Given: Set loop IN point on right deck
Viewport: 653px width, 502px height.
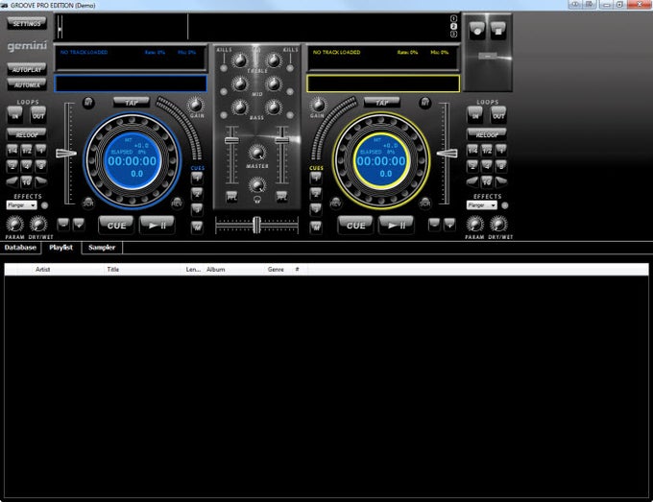Looking at the screenshot, I should click(x=475, y=115).
